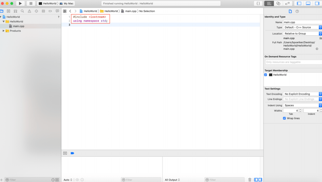The width and height of the screenshot is (322, 182).
Task: Open the source control navigator
Action: (x=8, y=11)
